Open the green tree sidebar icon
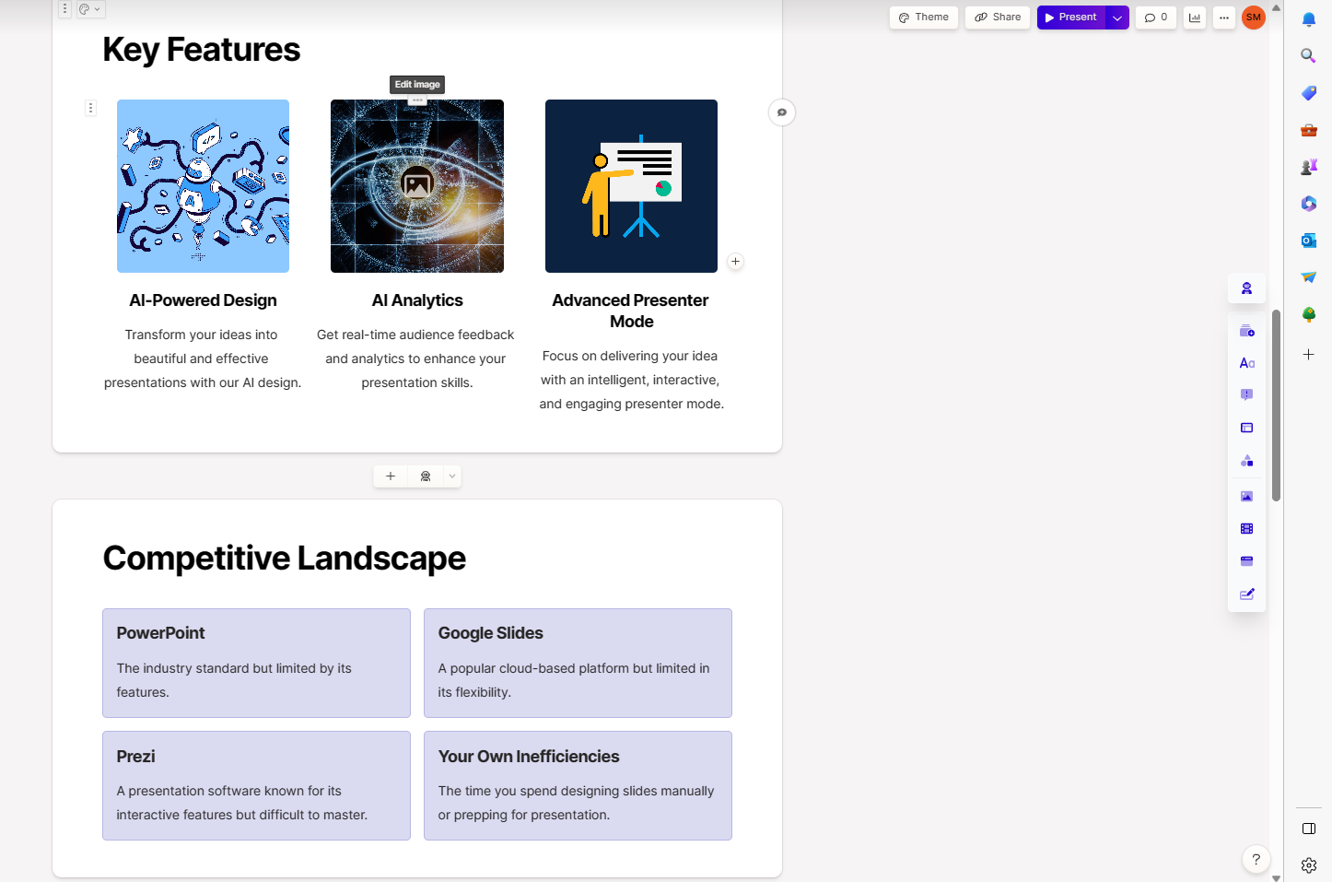The width and height of the screenshot is (1332, 882). (1308, 314)
